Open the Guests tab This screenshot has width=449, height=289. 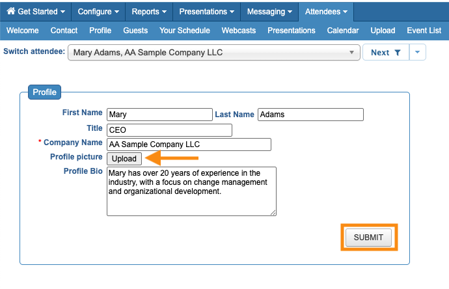[135, 31]
